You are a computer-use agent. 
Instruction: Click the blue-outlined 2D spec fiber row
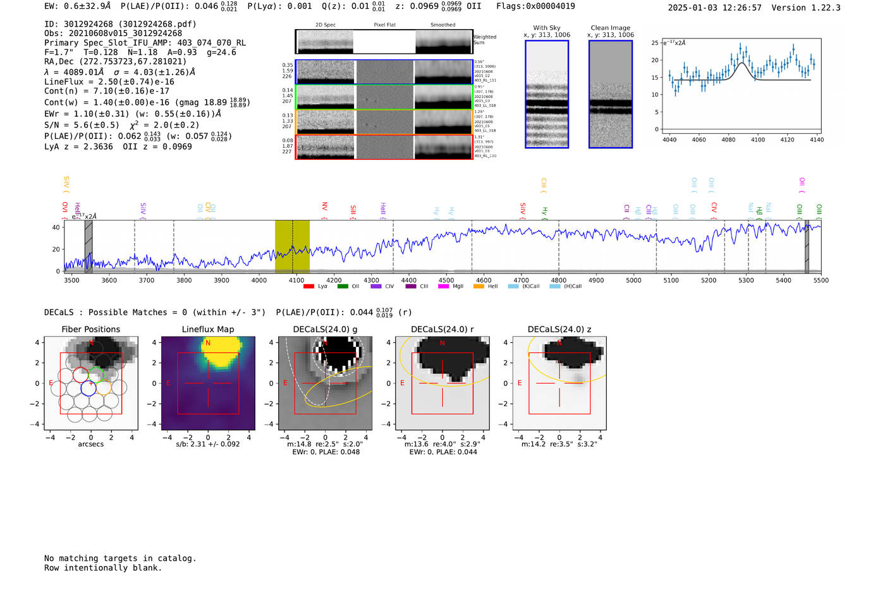pyautogui.click(x=384, y=72)
